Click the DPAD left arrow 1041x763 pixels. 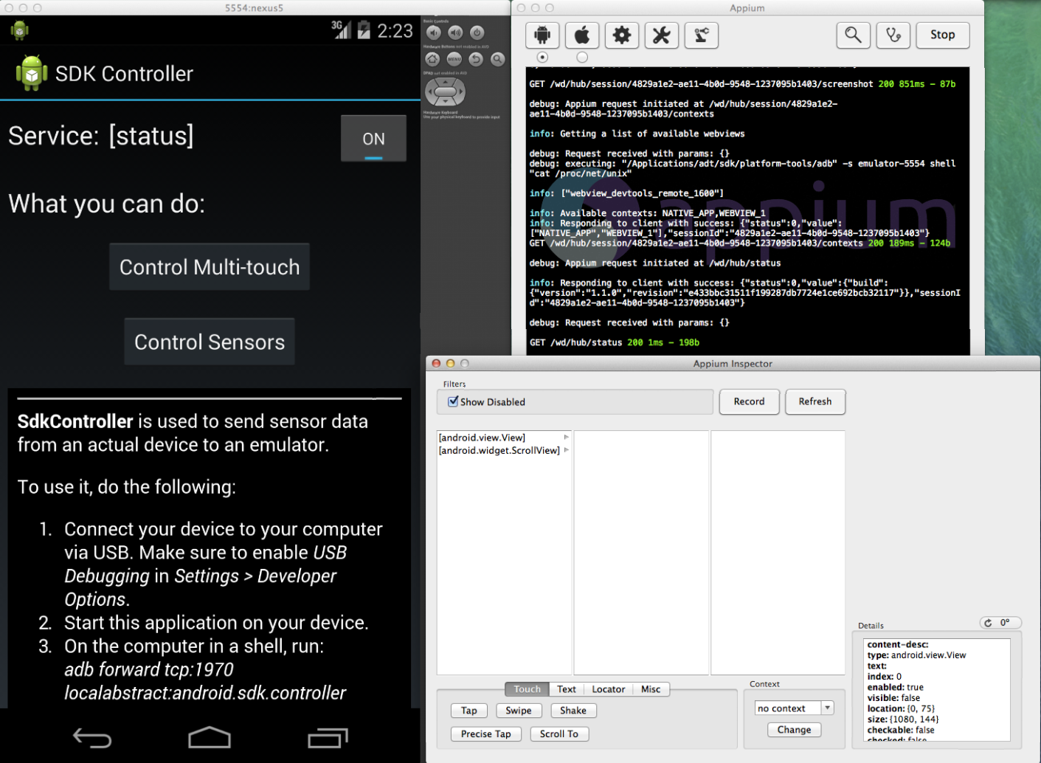click(431, 92)
